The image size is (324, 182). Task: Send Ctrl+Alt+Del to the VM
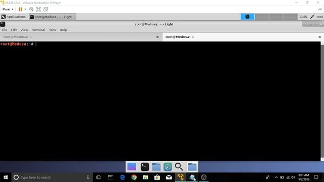(31, 9)
